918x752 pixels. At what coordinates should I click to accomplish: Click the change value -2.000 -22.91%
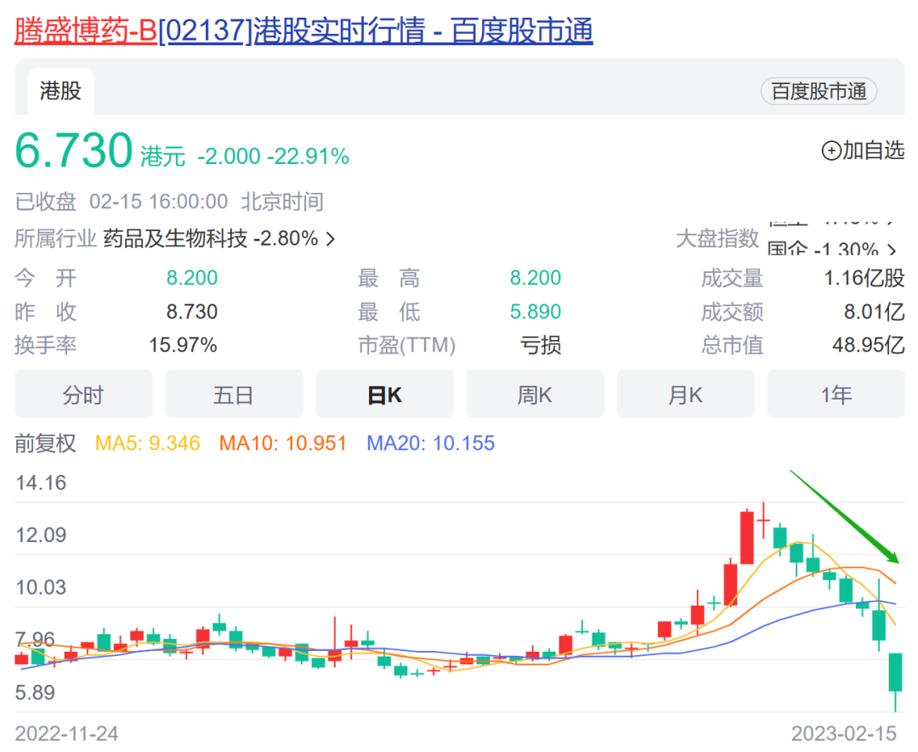(x=274, y=156)
